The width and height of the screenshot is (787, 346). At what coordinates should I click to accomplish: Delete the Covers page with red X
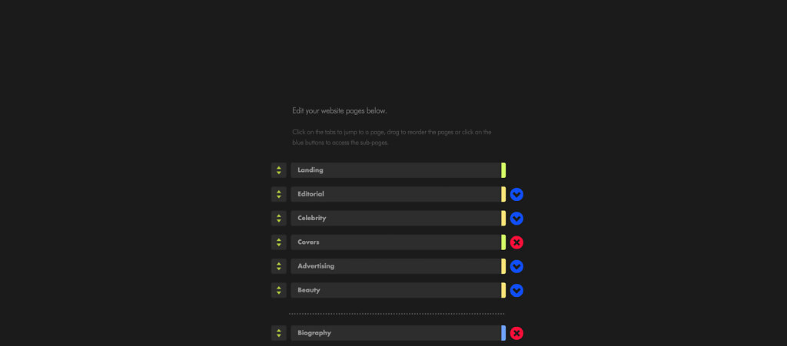[x=517, y=242]
